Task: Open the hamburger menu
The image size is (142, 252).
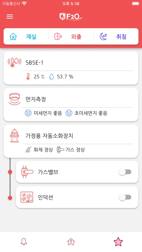Action: 10,17
